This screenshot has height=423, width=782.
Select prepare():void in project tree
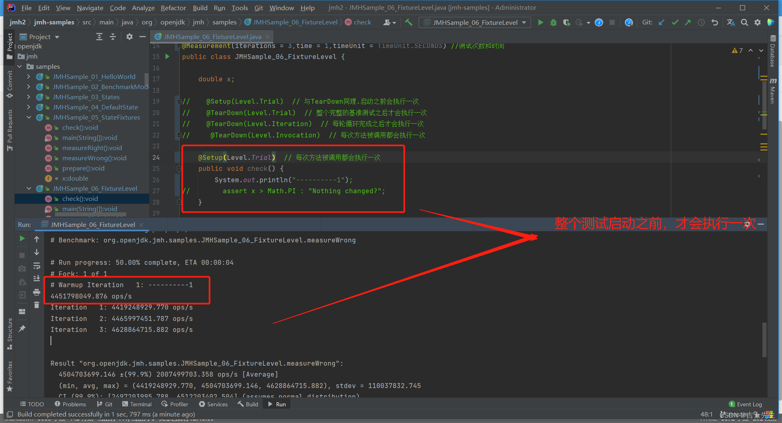pyautogui.click(x=83, y=168)
